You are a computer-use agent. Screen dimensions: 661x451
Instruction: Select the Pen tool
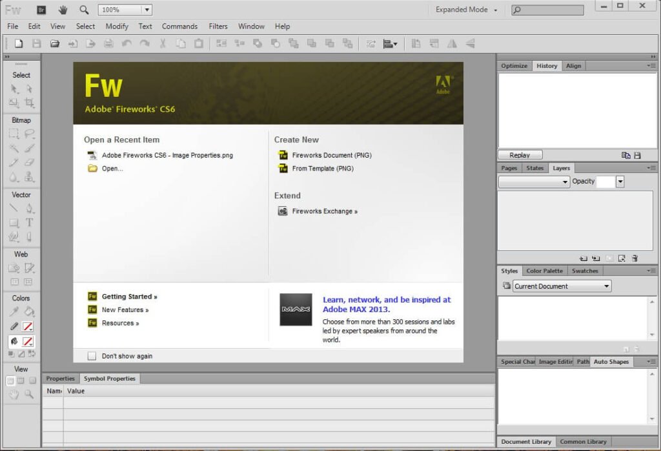coord(28,208)
